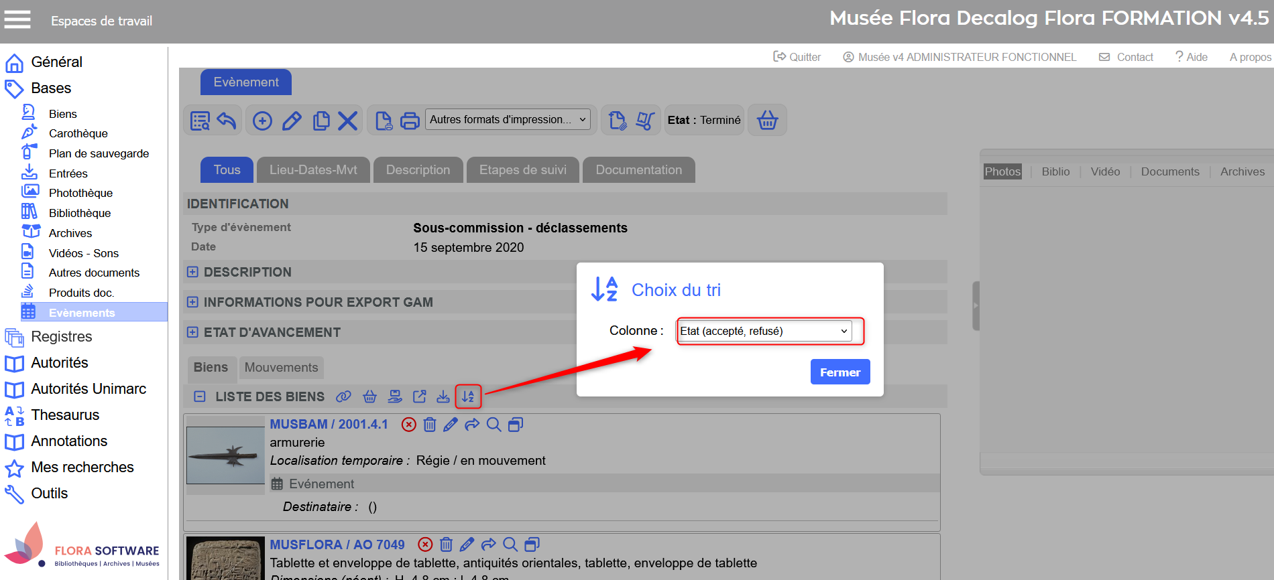Screen dimensions: 1274x580
Task: Open the MUSBAM / 2001.4.1 link
Action: click(x=329, y=425)
